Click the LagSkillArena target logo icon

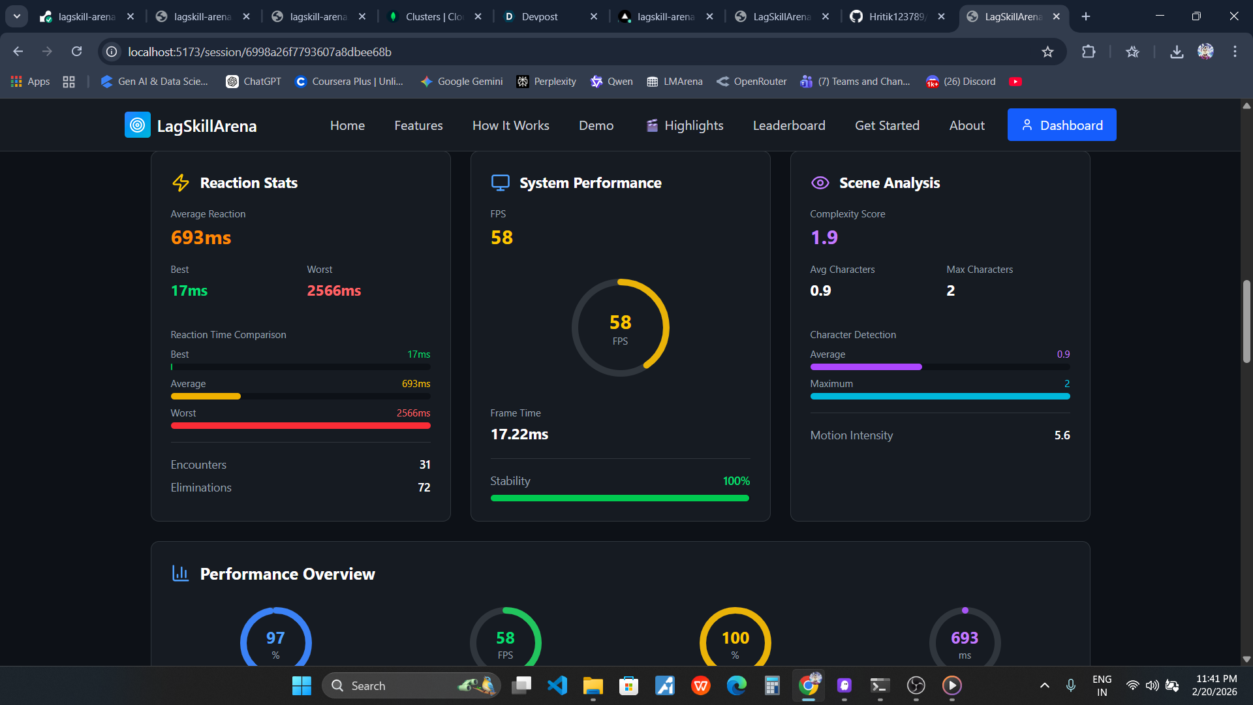137,125
